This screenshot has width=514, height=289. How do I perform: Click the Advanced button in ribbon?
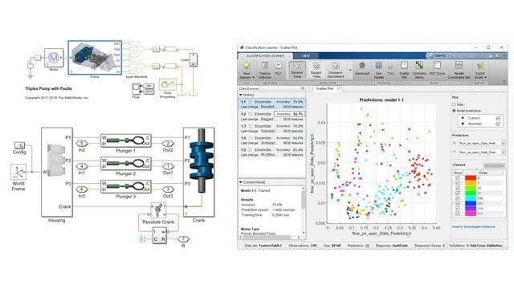click(x=362, y=68)
